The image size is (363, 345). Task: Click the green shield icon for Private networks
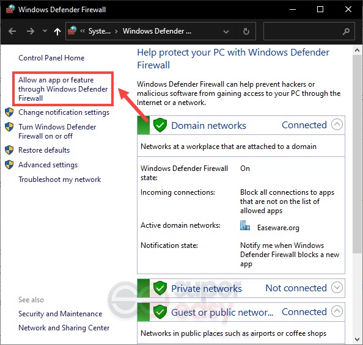(x=160, y=288)
